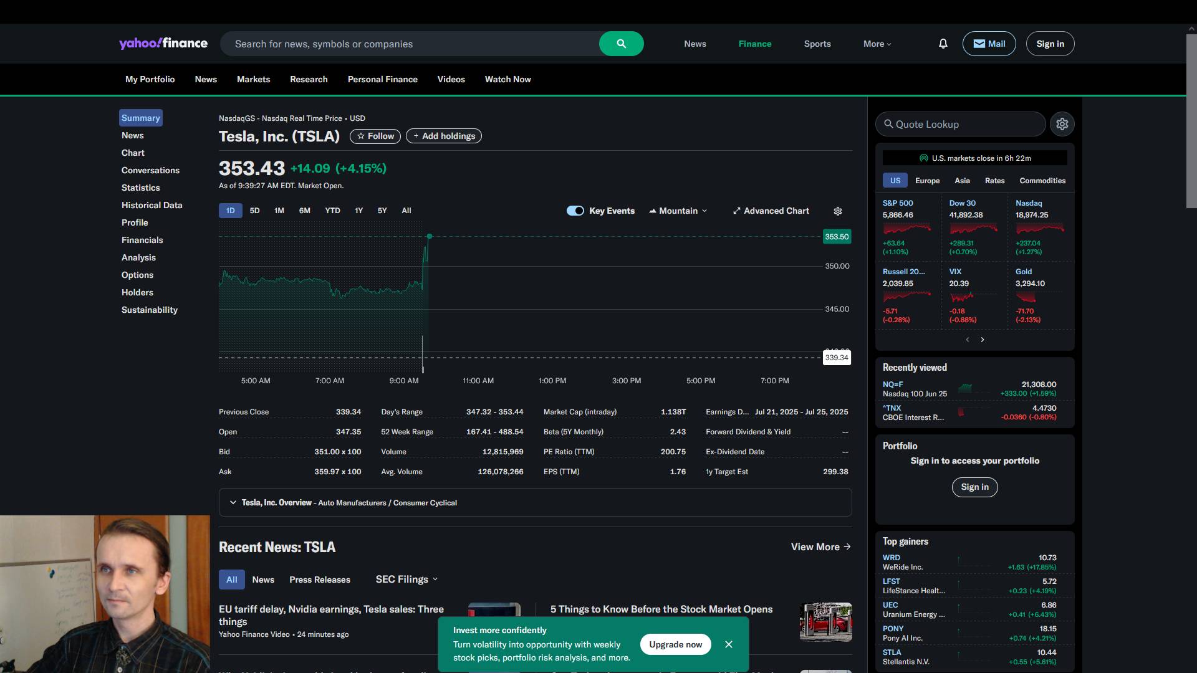Close the Invest more confidently banner

(x=729, y=644)
